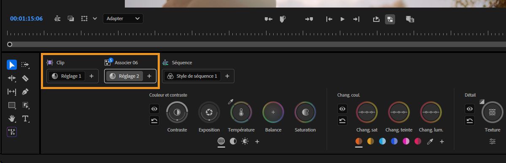The image size is (506, 163).
Task: Toggle the highlighted comparison view button
Action: (x=390, y=19)
